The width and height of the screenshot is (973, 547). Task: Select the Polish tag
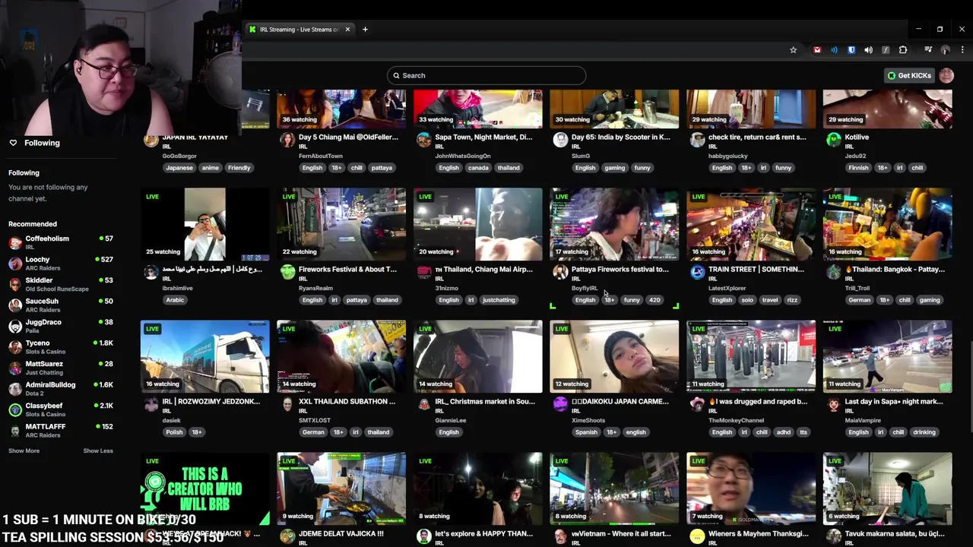coord(174,432)
